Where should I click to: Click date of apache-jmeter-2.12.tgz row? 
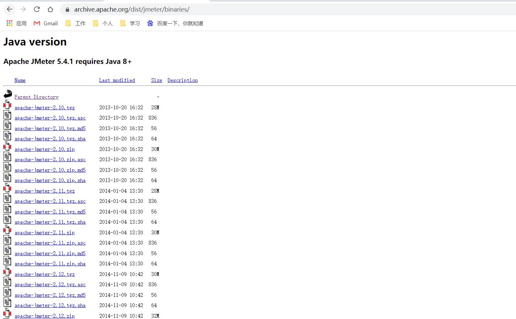[121, 274]
